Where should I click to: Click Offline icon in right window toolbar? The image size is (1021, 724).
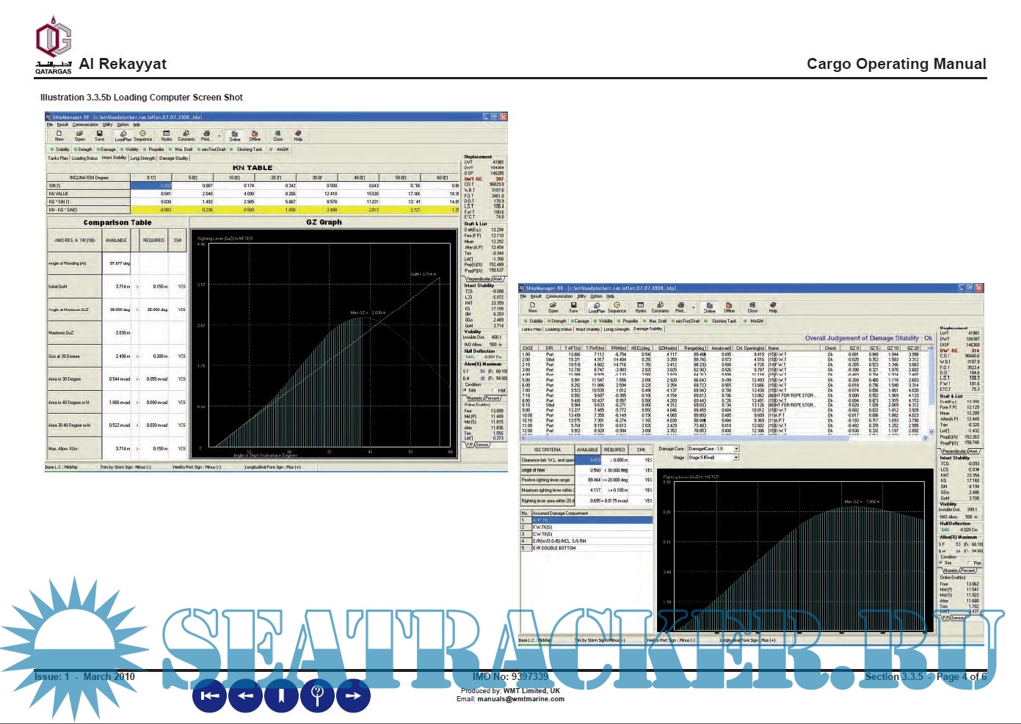coord(729,307)
